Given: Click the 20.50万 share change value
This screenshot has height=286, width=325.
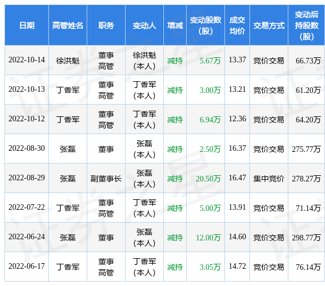Looking at the screenshot, I should tap(208, 179).
